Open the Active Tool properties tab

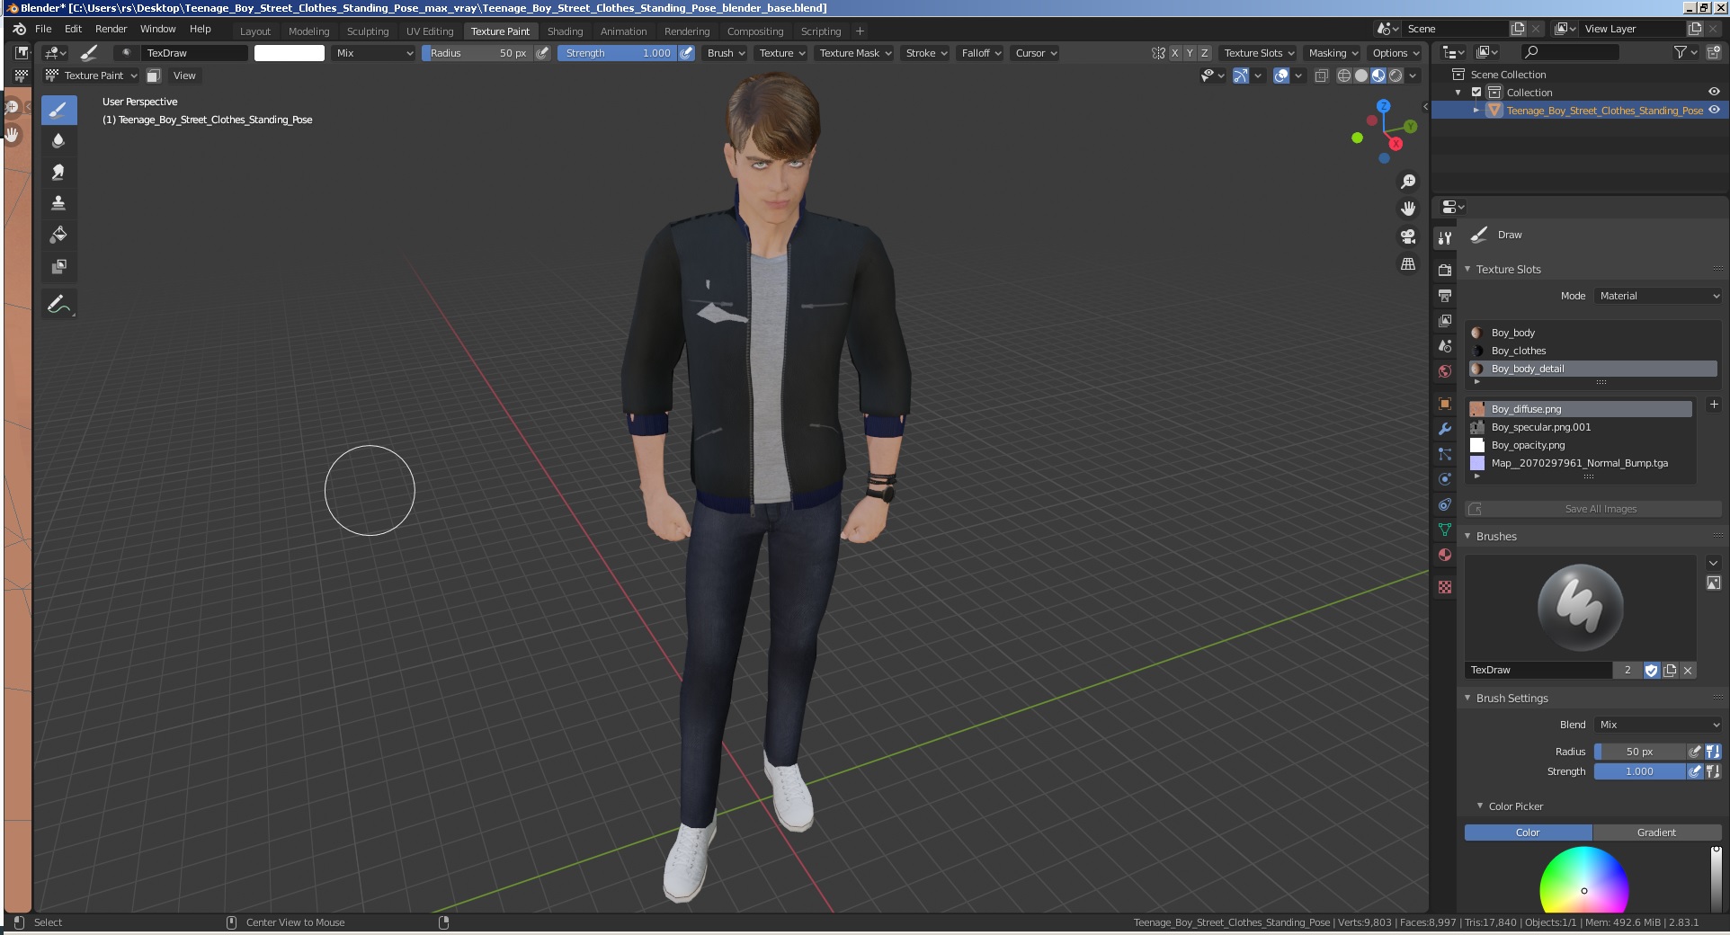(1445, 238)
